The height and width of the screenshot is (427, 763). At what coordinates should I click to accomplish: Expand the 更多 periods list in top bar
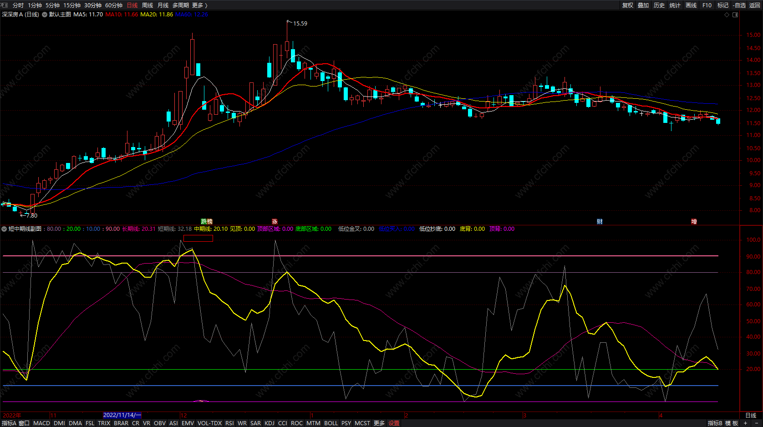point(199,5)
